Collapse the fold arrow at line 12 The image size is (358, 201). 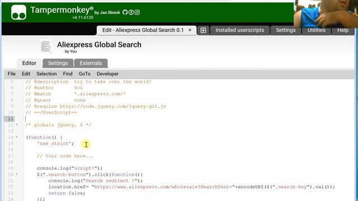point(17,125)
